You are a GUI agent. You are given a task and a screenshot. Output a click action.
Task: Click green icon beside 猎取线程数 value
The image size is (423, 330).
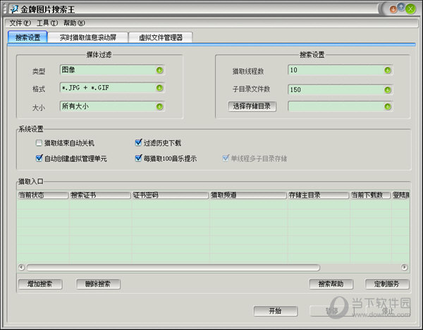pyautogui.click(x=387, y=70)
